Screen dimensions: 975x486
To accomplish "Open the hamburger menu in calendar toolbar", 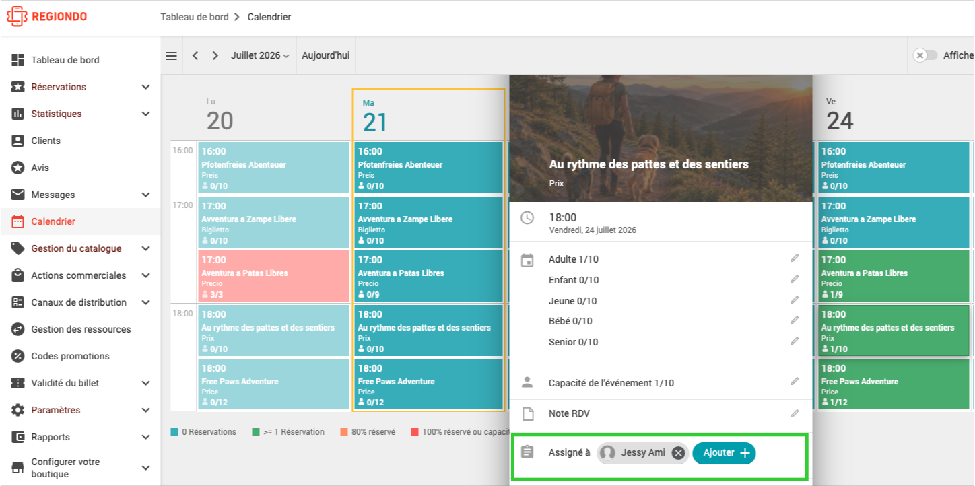I will (172, 56).
